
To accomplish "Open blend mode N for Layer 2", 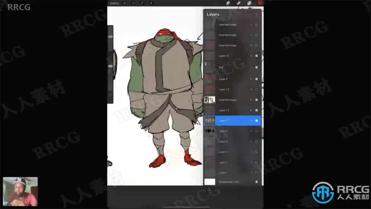I will [x=251, y=162].
